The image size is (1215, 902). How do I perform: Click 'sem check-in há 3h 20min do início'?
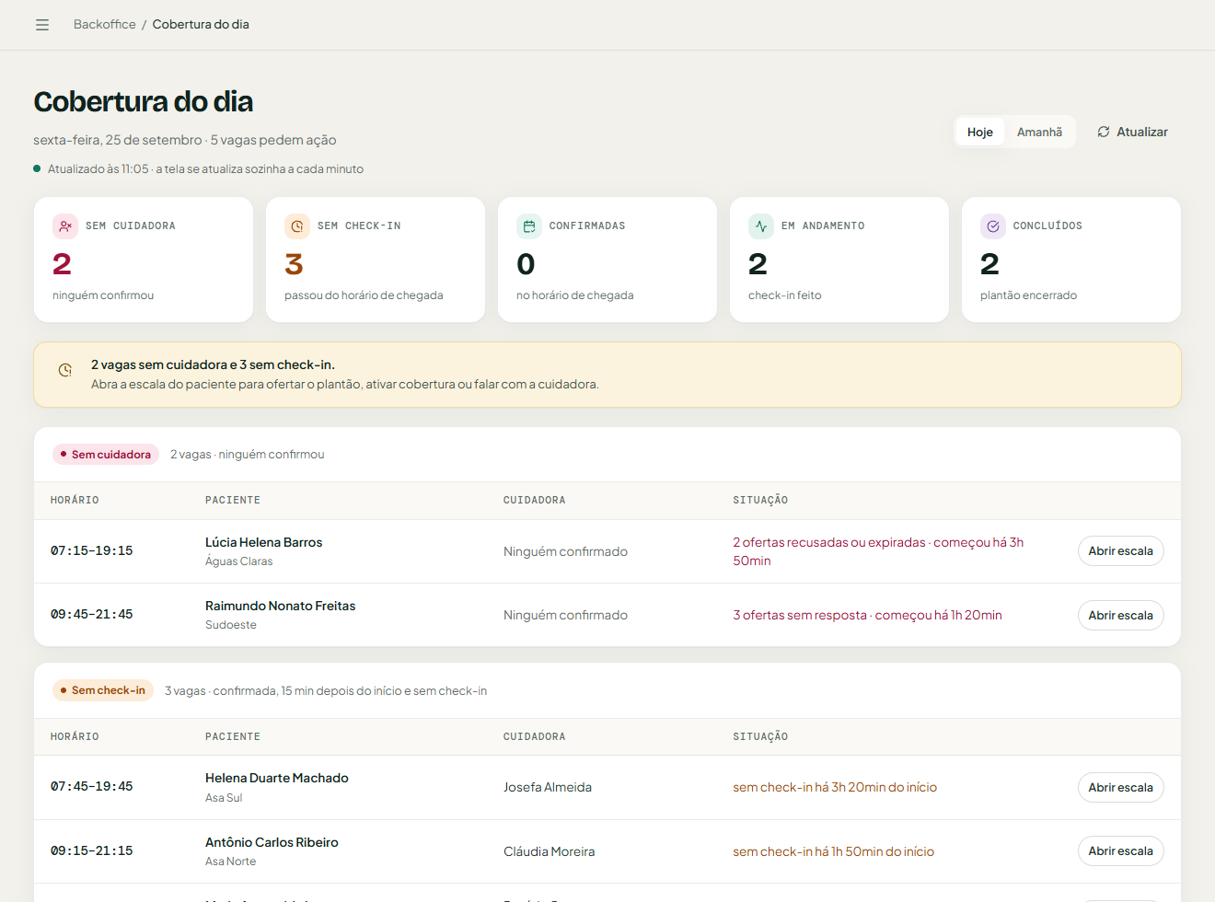point(835,787)
